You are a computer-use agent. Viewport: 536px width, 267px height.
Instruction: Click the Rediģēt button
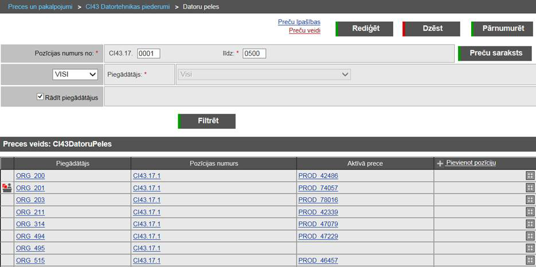tap(365, 29)
